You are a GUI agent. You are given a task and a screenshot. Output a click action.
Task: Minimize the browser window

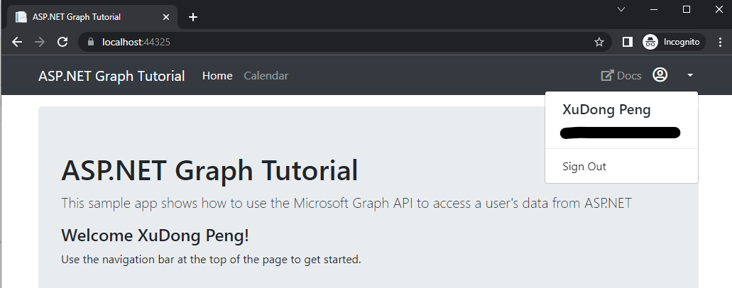tap(654, 9)
